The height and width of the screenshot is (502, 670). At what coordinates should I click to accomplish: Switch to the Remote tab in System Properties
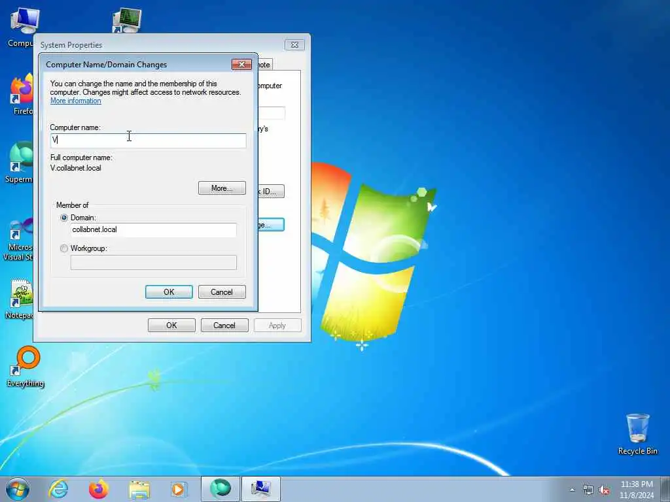pos(264,65)
